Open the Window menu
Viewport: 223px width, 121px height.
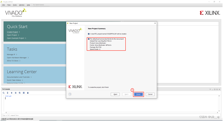click(22, 5)
